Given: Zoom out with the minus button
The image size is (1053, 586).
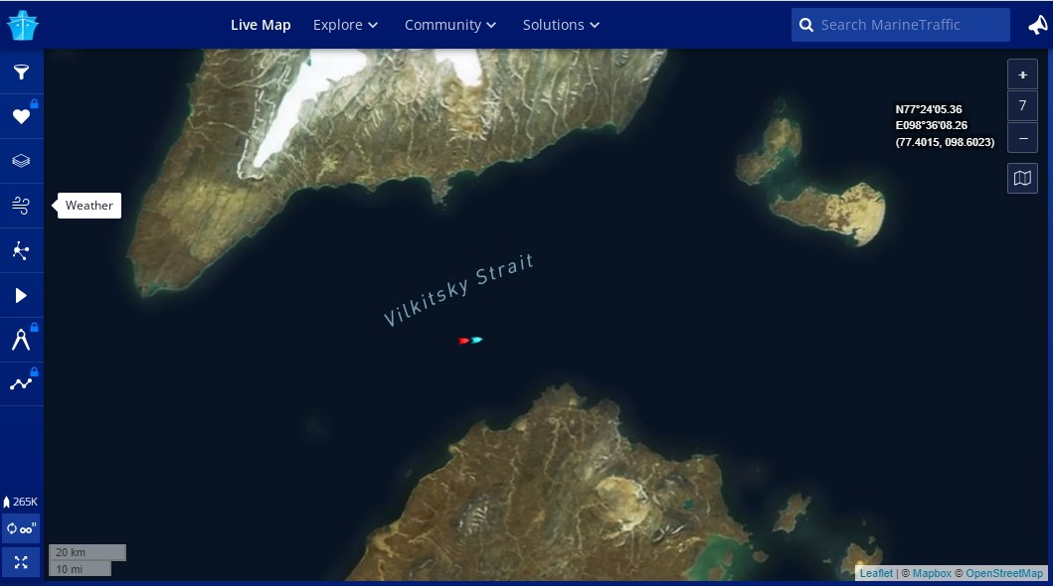Looking at the screenshot, I should (1022, 138).
